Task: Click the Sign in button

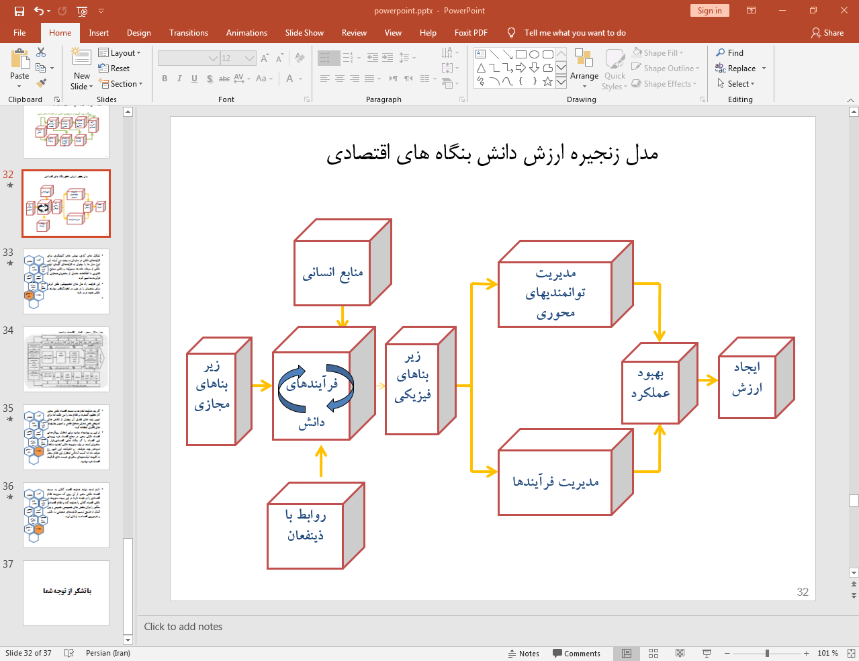Action: 709,10
